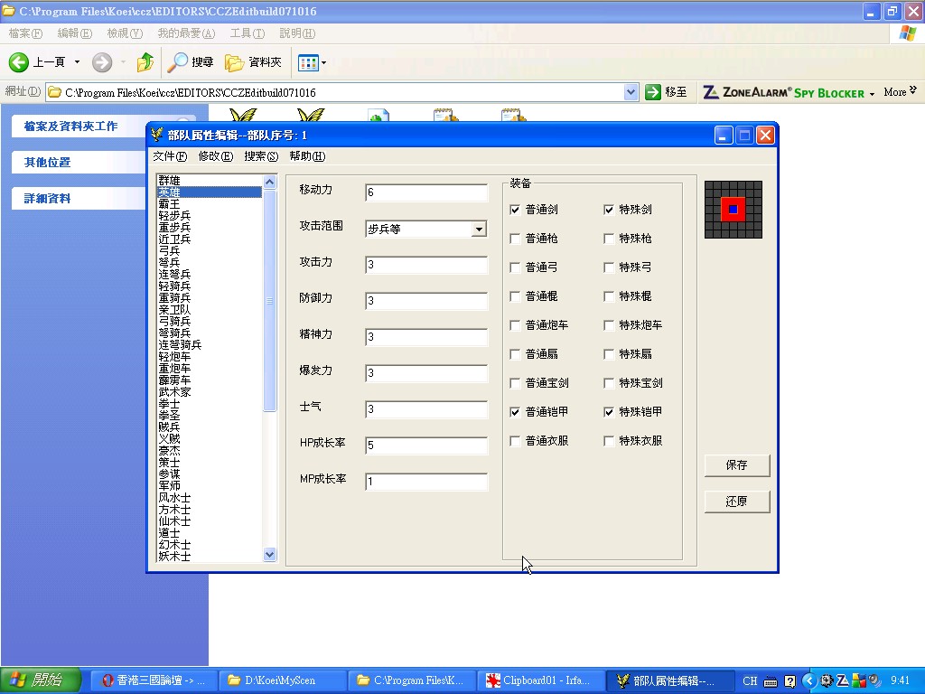
Task: Open the Search magnifier tool
Action: click(x=178, y=62)
